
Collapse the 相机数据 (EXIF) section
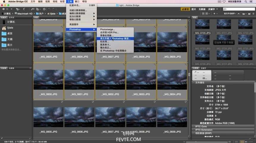click(x=194, y=133)
